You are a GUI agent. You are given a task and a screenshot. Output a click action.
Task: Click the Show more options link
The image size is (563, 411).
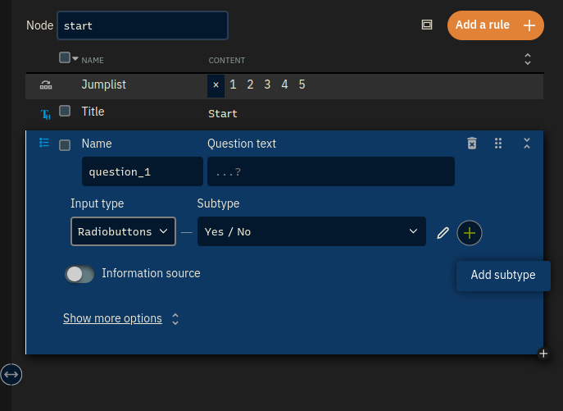pos(112,318)
